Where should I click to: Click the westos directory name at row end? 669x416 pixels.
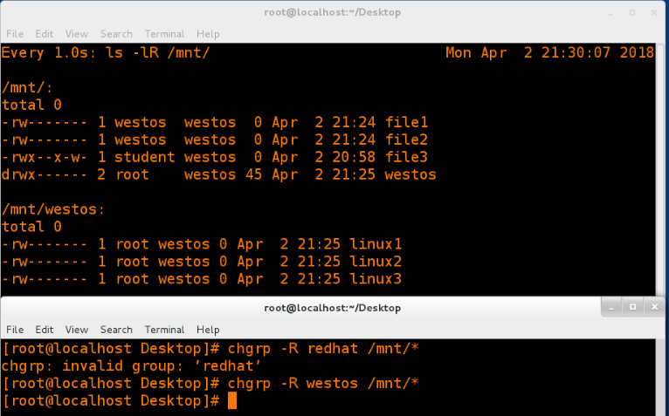410,174
